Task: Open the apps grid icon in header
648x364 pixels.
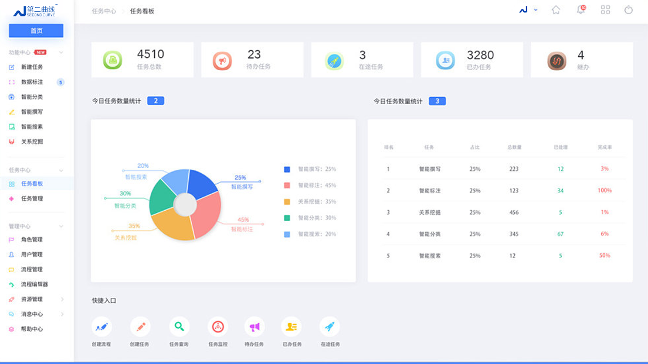Action: pos(605,10)
